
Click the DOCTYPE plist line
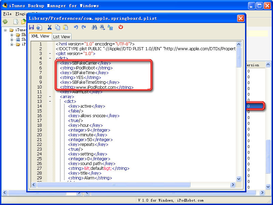point(146,49)
